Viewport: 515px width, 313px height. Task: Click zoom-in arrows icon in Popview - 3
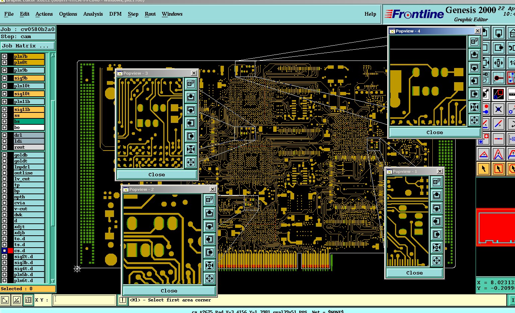191,149
